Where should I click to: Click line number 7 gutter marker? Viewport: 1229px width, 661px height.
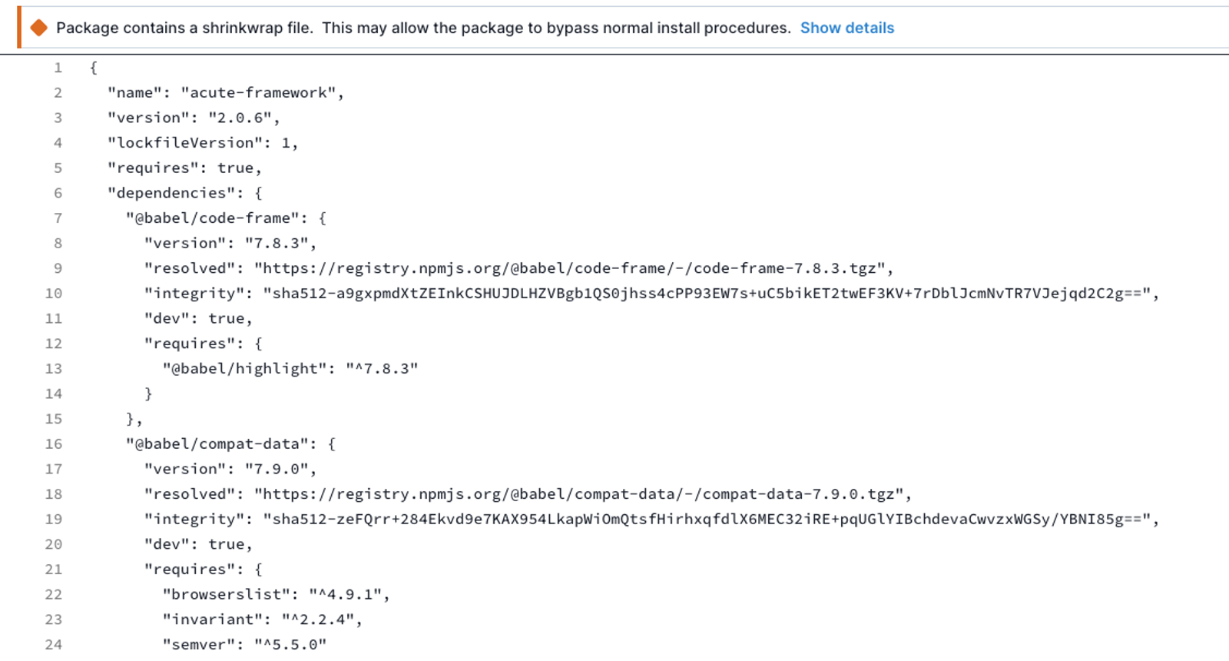[58, 218]
